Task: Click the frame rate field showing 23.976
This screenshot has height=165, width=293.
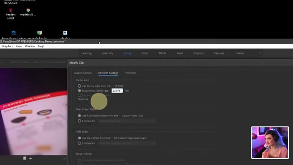Action: tap(117, 91)
